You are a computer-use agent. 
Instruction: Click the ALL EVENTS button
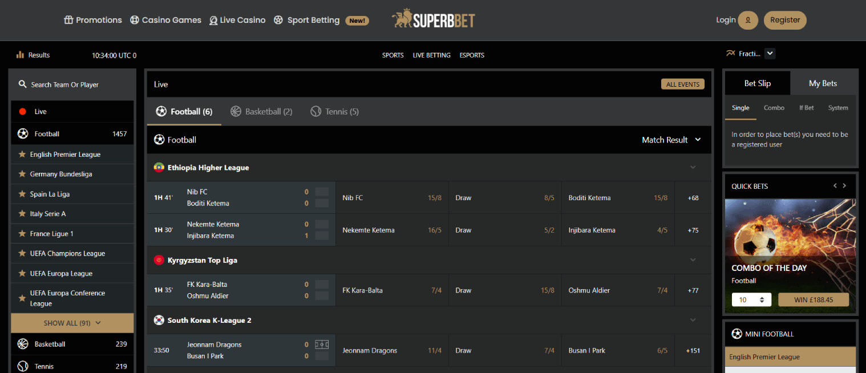click(x=682, y=84)
